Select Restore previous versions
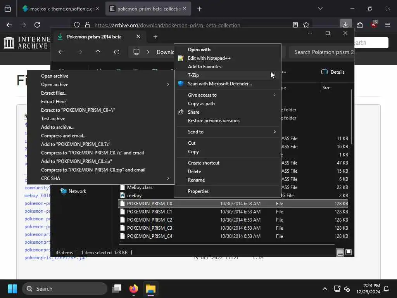The width and height of the screenshot is (397, 298). pos(228,121)
